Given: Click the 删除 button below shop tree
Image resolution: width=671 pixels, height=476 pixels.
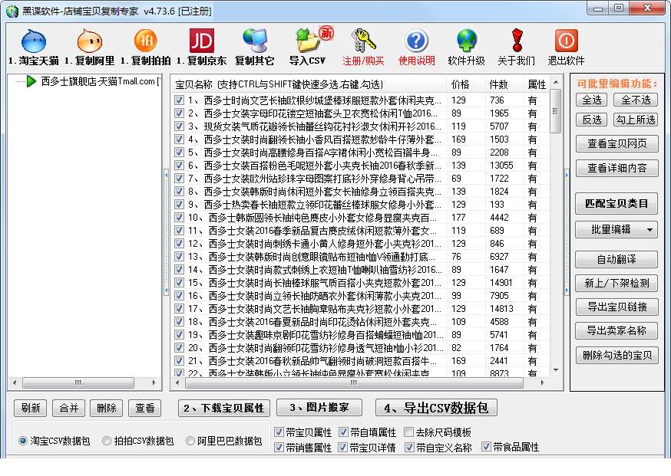Looking at the screenshot, I should (107, 408).
